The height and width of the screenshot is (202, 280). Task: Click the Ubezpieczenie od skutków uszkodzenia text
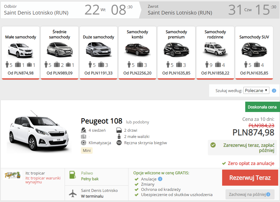[x=177, y=195]
